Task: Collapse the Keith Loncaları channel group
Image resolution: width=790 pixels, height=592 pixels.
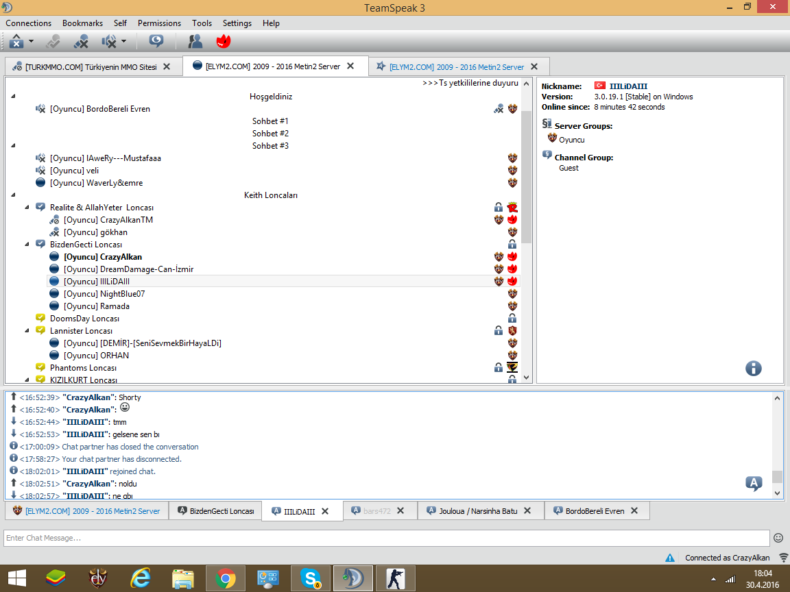Action: click(14, 195)
